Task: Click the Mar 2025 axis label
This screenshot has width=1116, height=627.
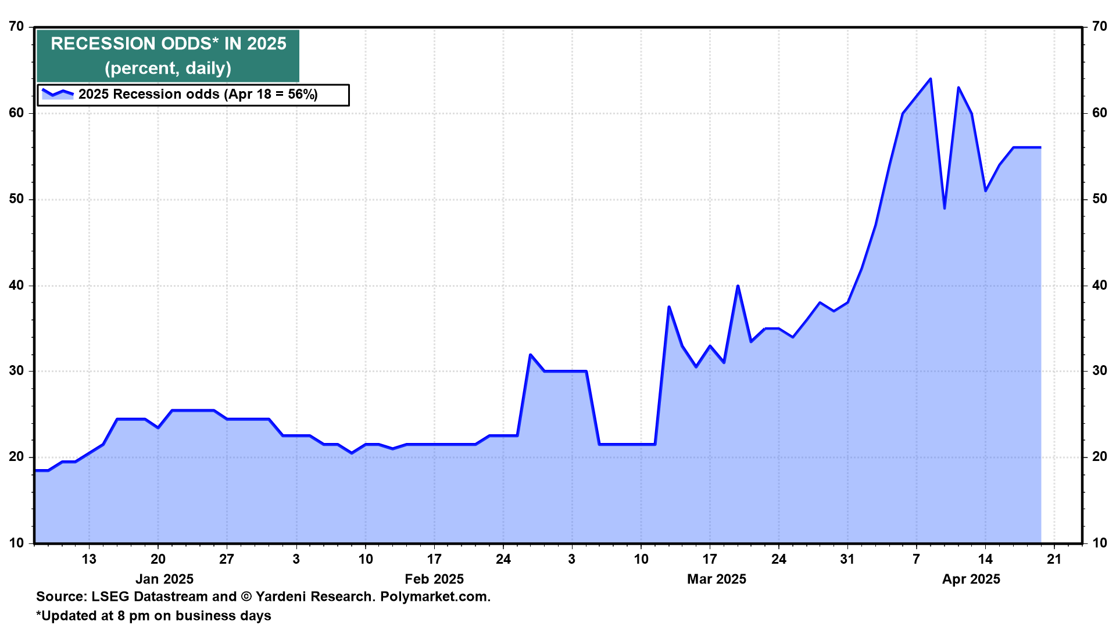Action: click(x=717, y=579)
